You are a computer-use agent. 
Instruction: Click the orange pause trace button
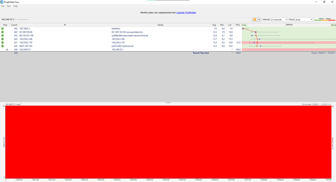point(255,19)
